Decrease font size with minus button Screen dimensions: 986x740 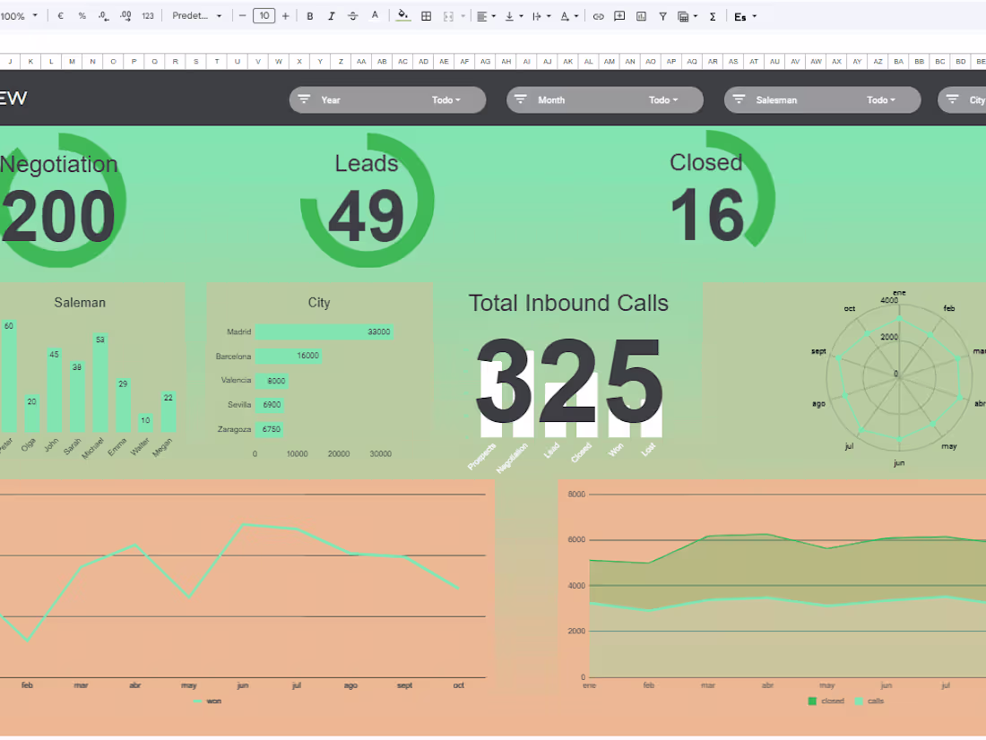click(x=242, y=16)
